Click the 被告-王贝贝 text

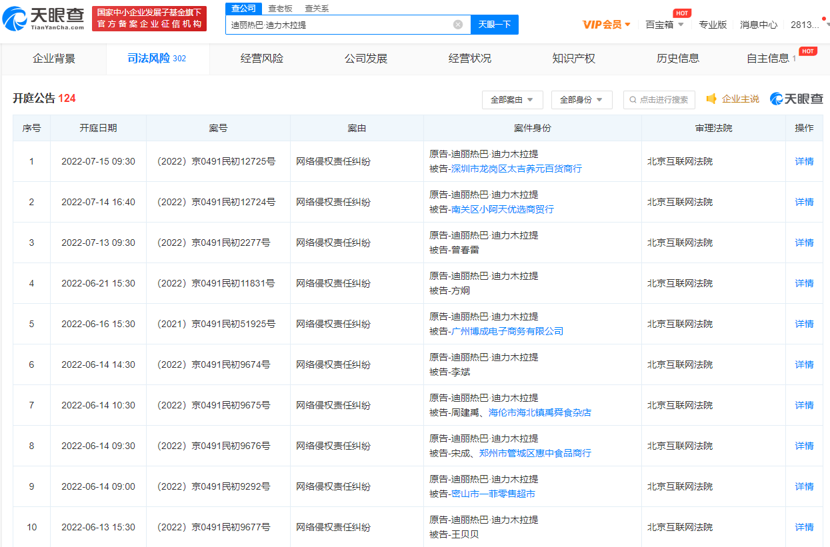point(454,534)
